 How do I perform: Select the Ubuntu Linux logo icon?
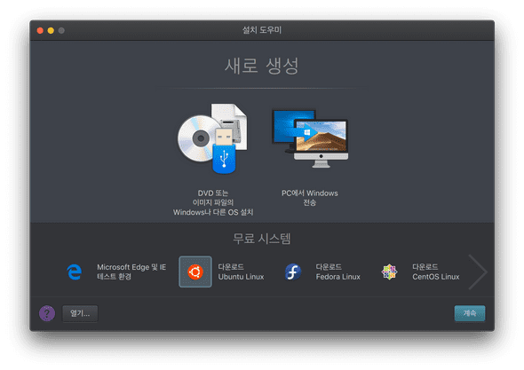click(195, 272)
